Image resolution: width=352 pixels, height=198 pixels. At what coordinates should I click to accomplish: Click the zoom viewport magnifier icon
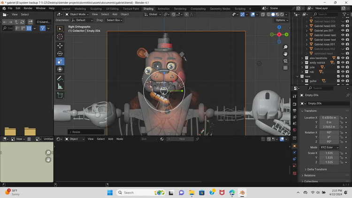pos(285,47)
